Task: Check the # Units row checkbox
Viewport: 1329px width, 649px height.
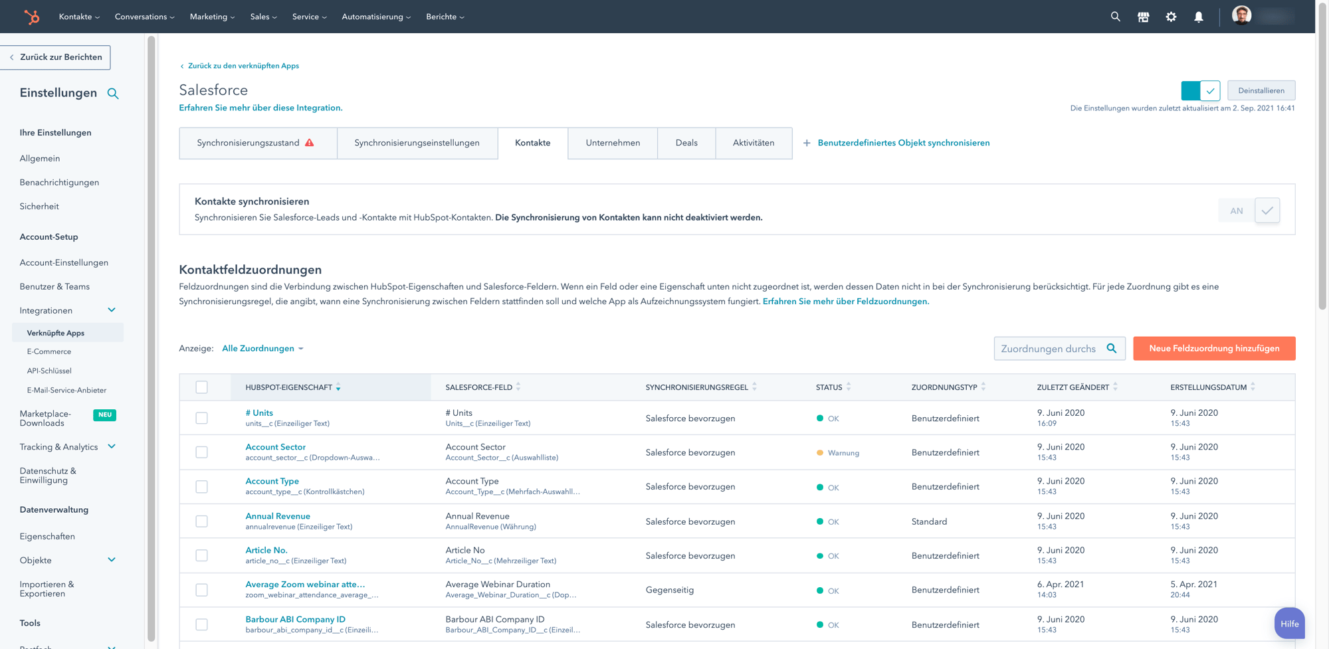Action: 201,418
